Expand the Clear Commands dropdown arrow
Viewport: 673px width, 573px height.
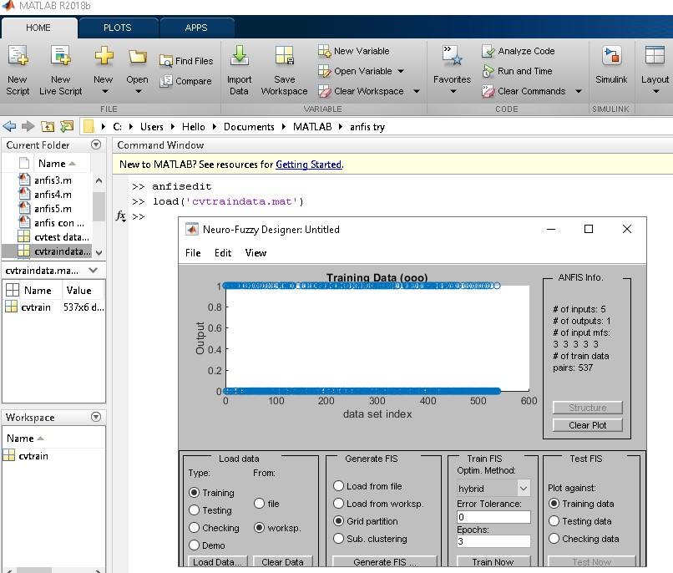(579, 91)
